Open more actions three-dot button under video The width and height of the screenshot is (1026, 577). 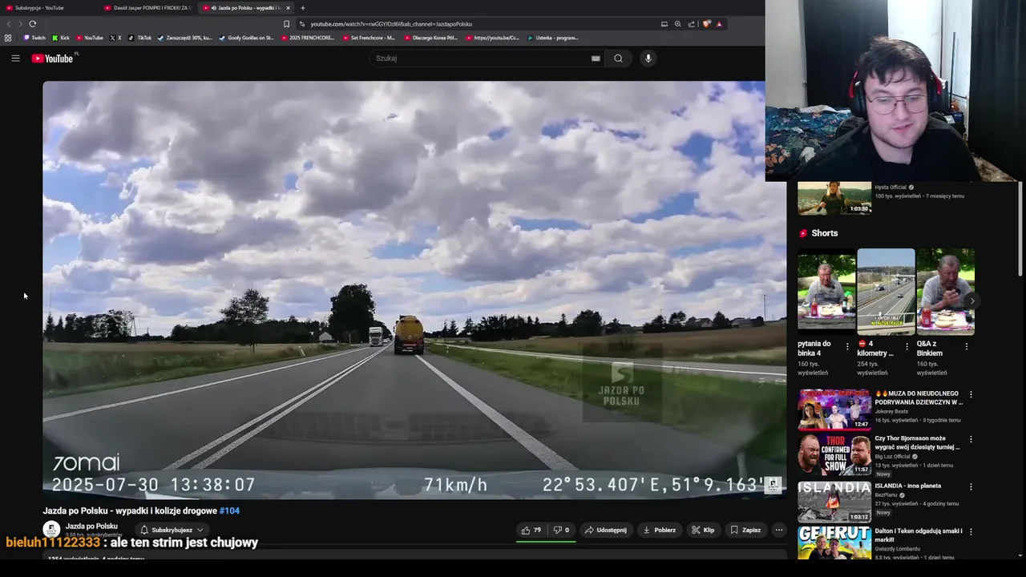[x=778, y=530]
